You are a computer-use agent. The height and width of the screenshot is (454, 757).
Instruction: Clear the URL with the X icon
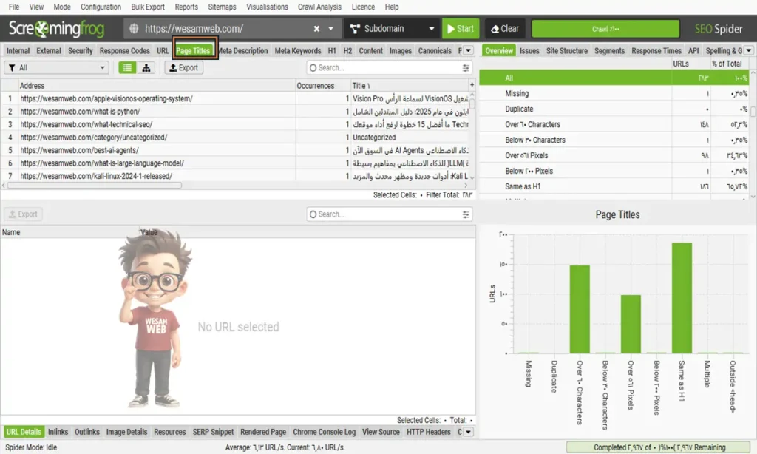point(316,29)
